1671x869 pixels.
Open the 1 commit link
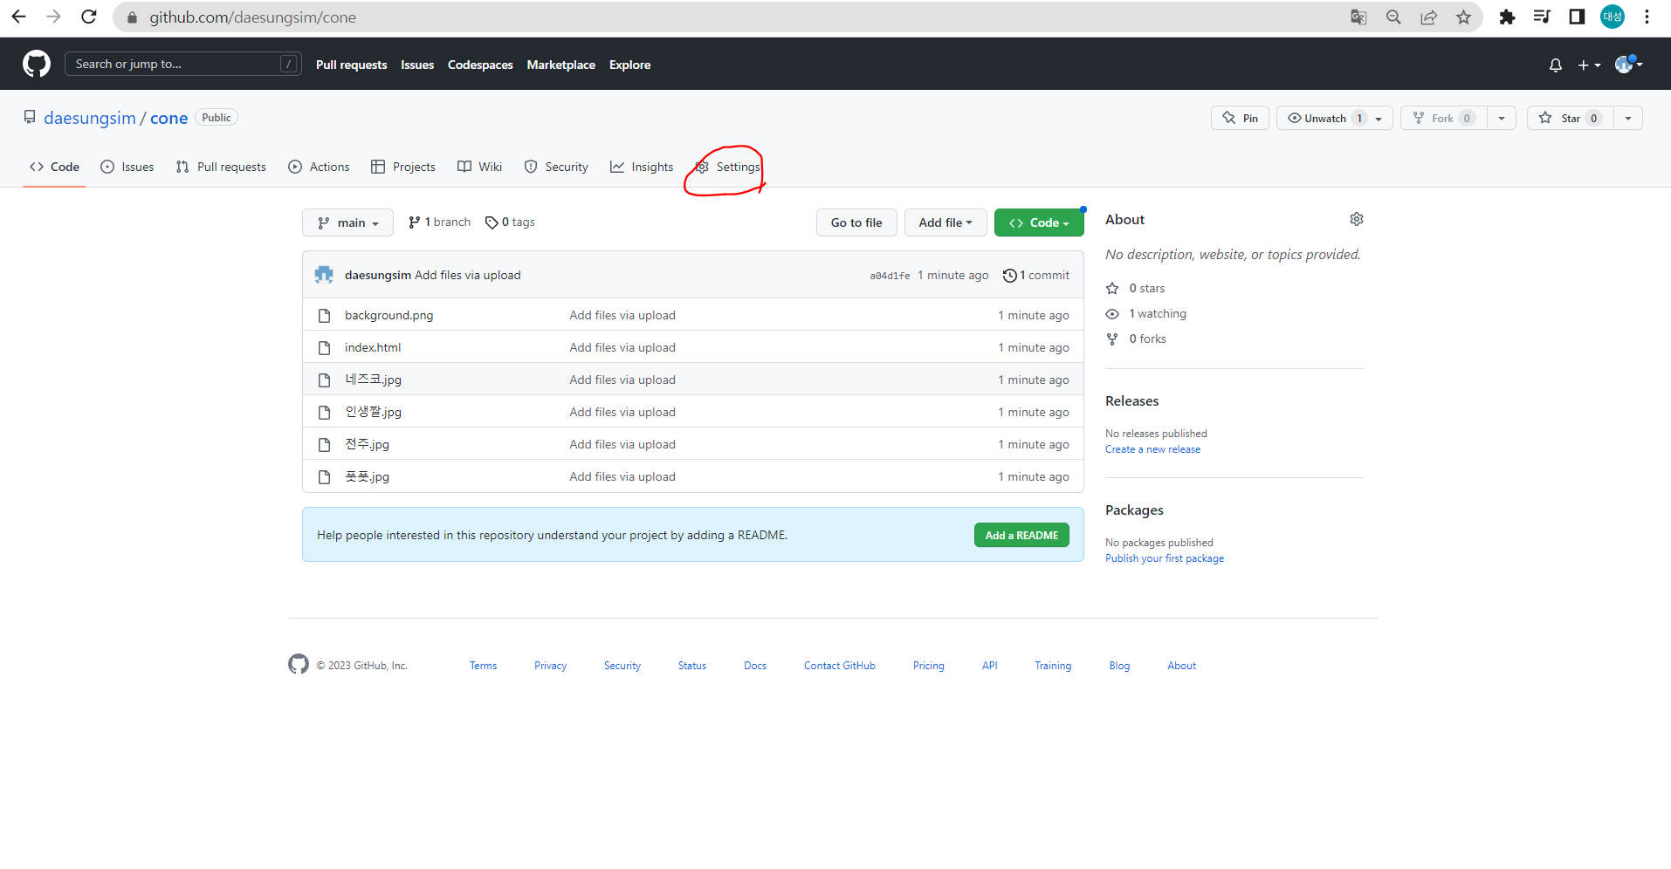1035,276
